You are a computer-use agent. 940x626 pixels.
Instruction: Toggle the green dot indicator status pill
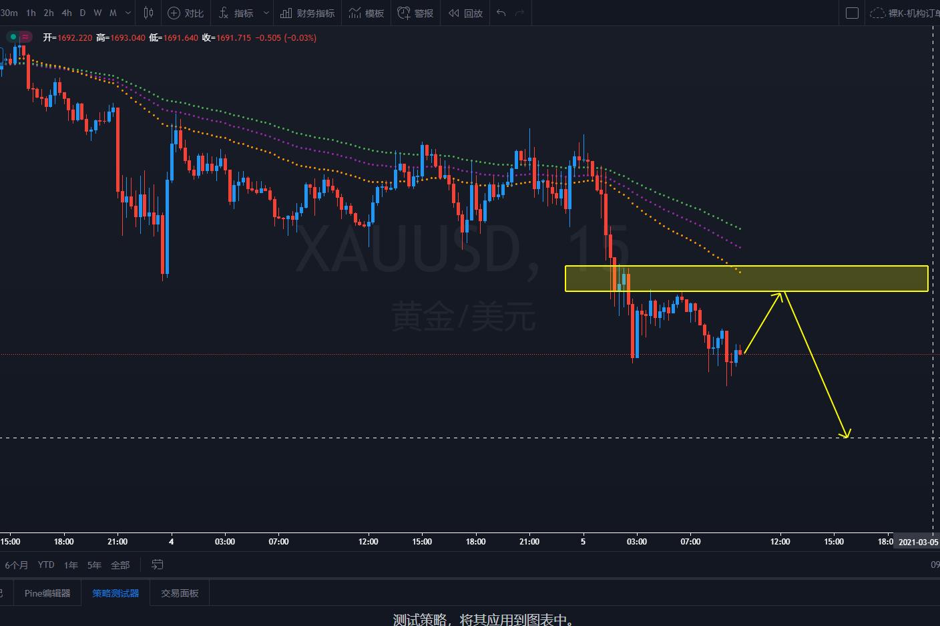[13, 37]
